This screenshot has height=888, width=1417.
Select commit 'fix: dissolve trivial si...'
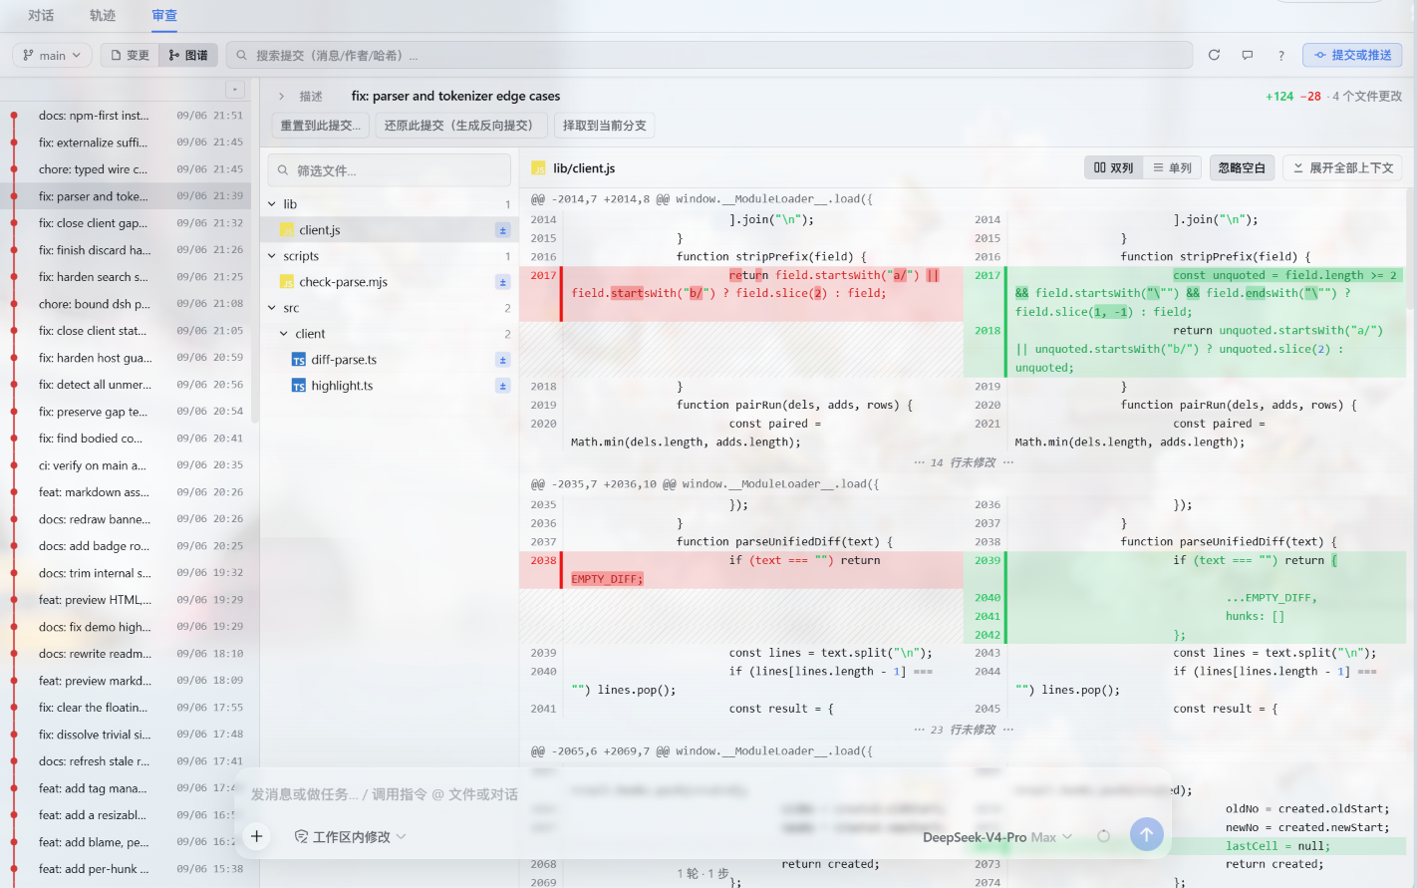[126, 735]
